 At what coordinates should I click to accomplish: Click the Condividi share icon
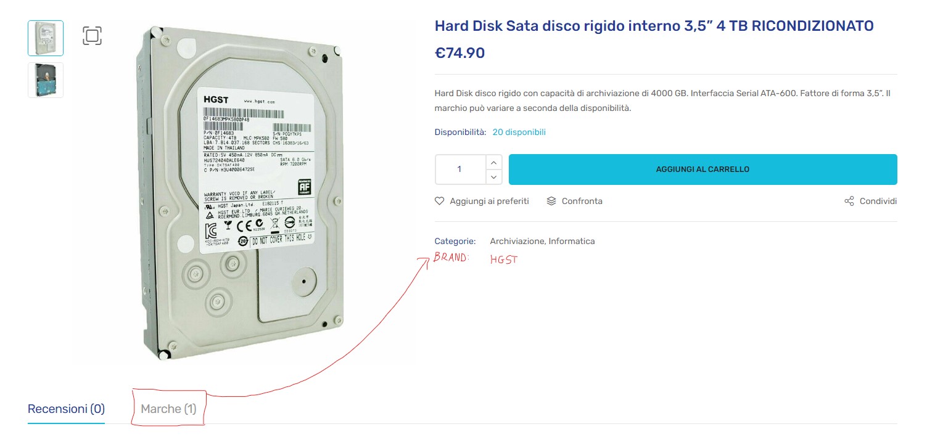pyautogui.click(x=849, y=201)
